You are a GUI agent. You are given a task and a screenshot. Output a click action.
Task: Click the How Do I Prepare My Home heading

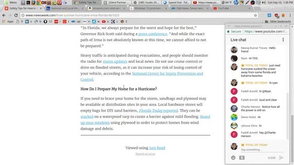click(119, 89)
